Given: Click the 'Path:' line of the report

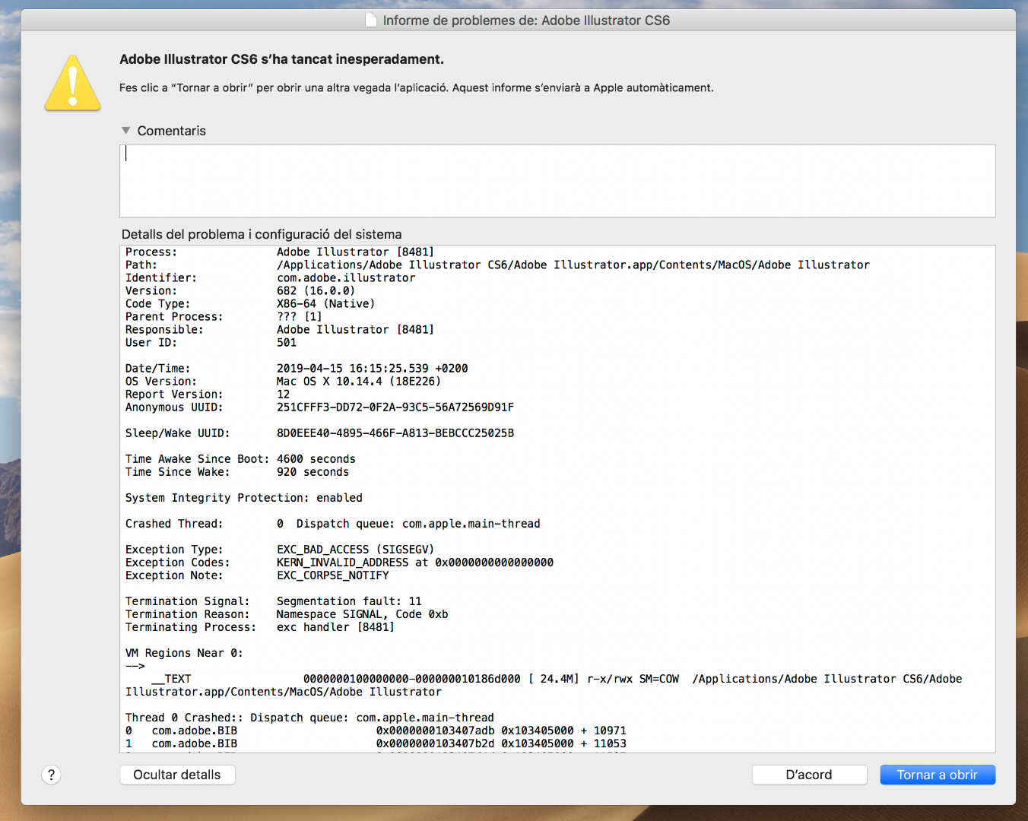Looking at the screenshot, I should pyautogui.click(x=497, y=265).
